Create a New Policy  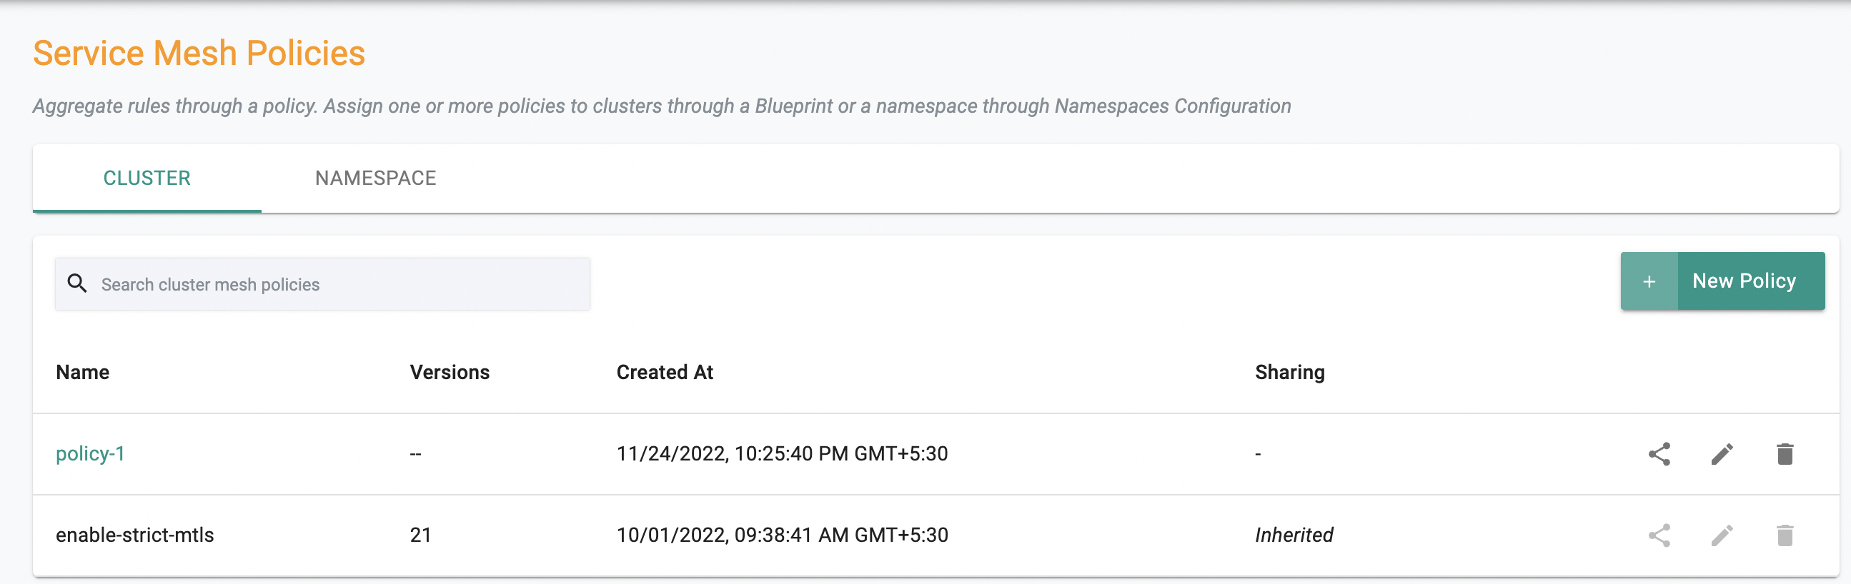[x=1722, y=281]
